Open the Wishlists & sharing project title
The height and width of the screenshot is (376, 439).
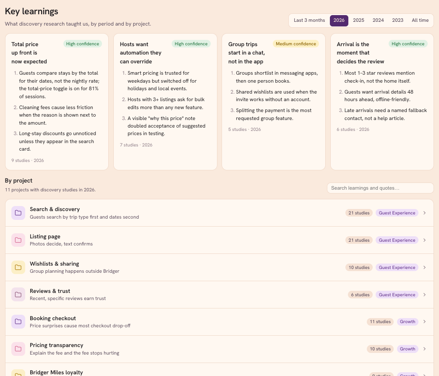pyautogui.click(x=55, y=264)
